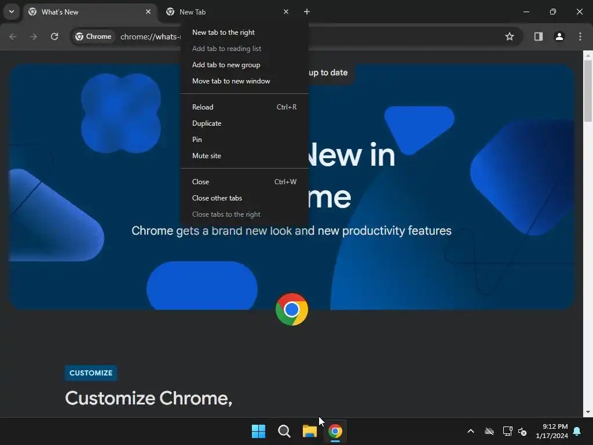Click the muted volume tray icon

[x=523, y=431]
